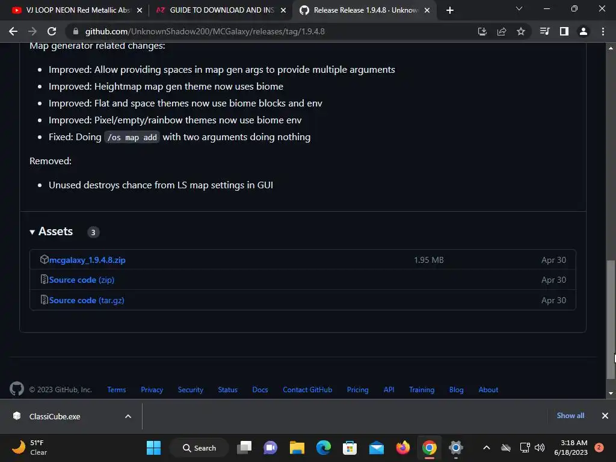Toggle the Chrome side panel
The image size is (616, 462).
tap(564, 31)
